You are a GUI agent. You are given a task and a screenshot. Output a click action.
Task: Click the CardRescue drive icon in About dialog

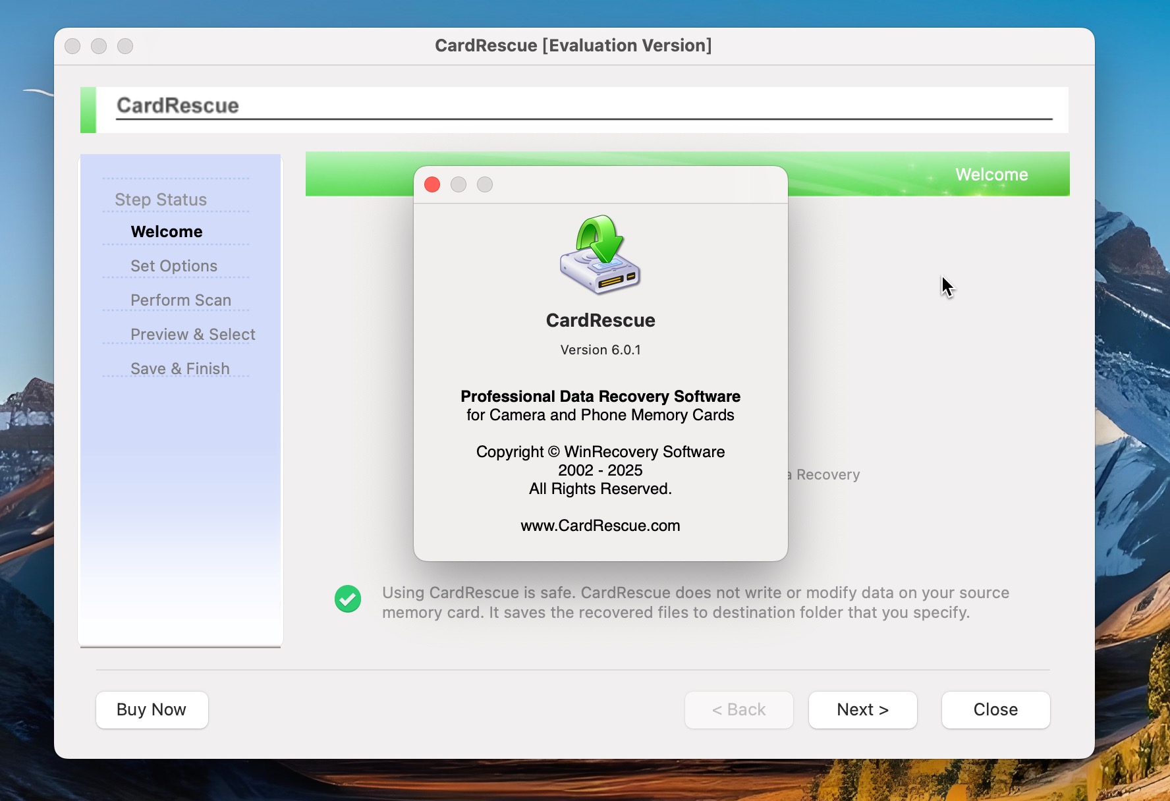click(x=600, y=255)
